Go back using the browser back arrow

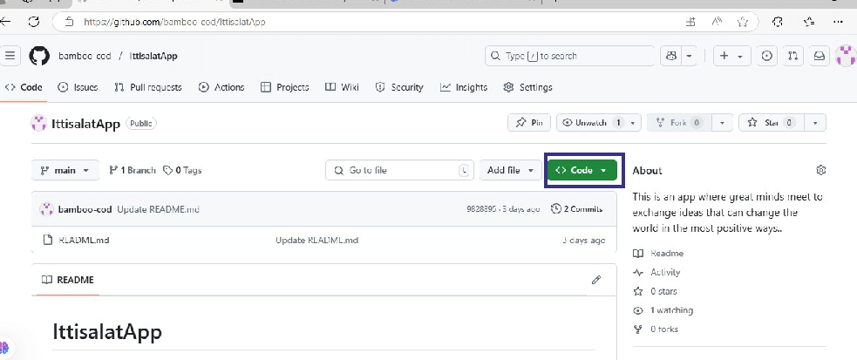pos(5,22)
